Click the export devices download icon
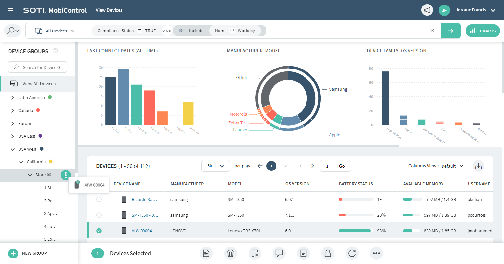This screenshot has width=504, height=264. [x=478, y=166]
